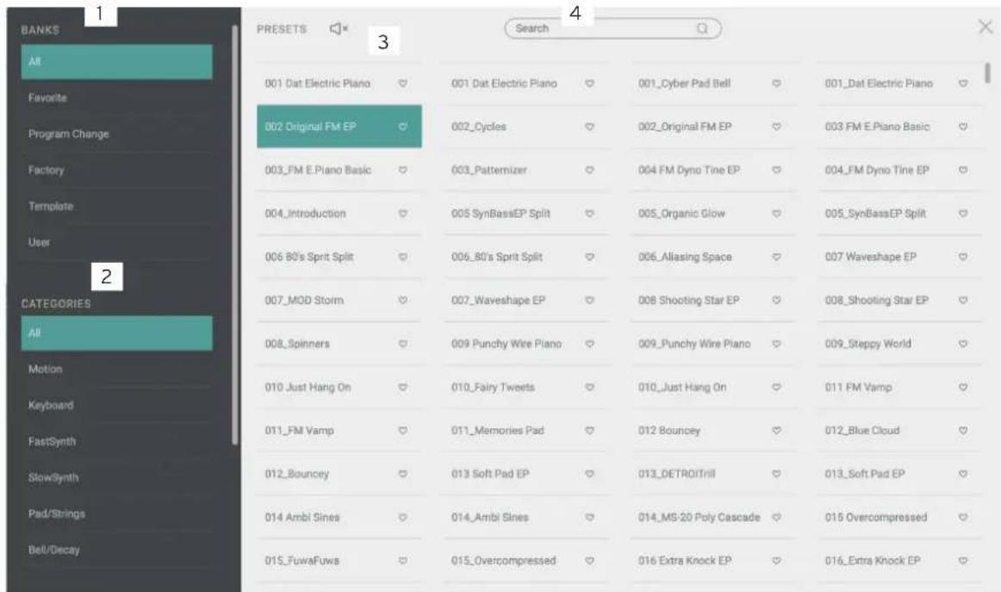Click the heart next to 014_MS-20 Poly Cascade

[776, 517]
